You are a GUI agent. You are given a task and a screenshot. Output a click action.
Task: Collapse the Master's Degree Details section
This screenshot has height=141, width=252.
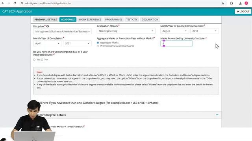pyautogui.click(x=217, y=115)
